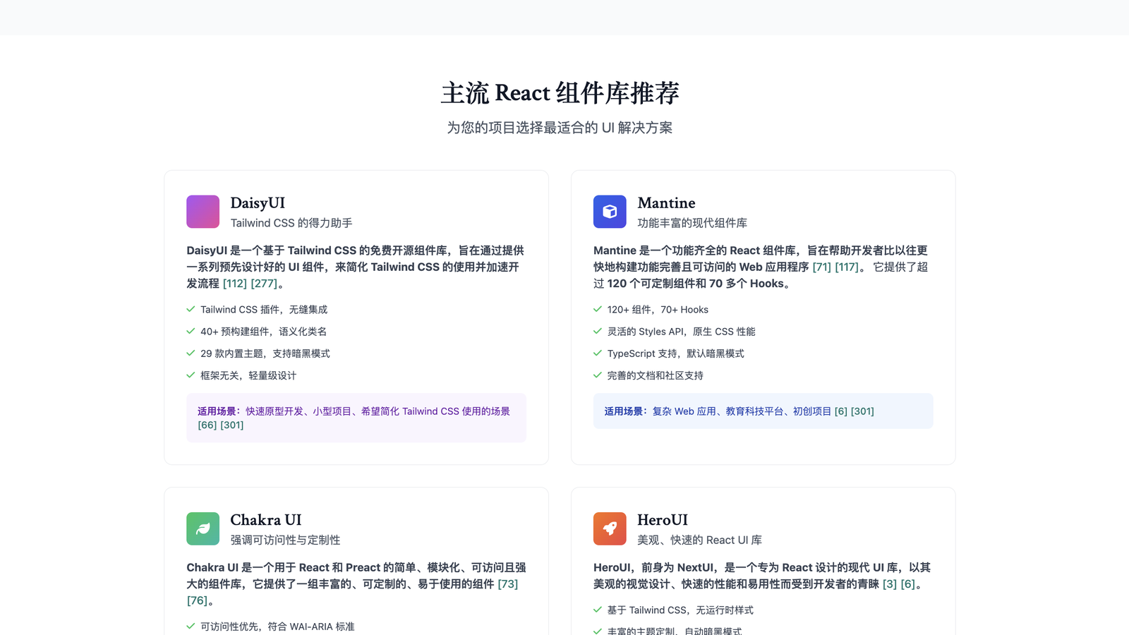Click the text '29 款内置主题，支持暗黑模式'
This screenshot has height=635, width=1129.
[x=265, y=353]
